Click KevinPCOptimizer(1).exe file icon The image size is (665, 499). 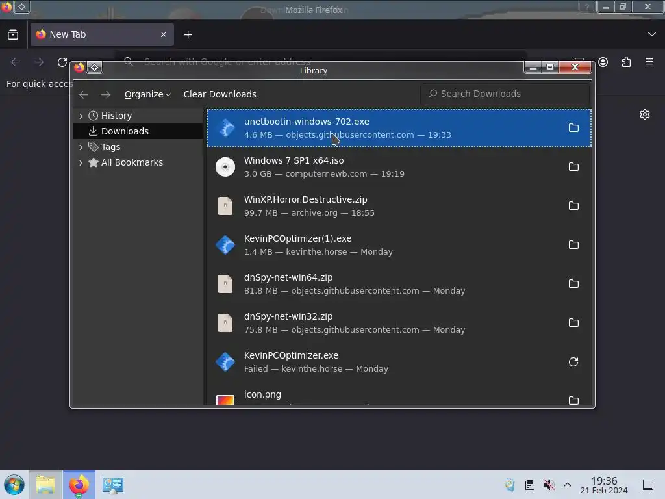(225, 245)
